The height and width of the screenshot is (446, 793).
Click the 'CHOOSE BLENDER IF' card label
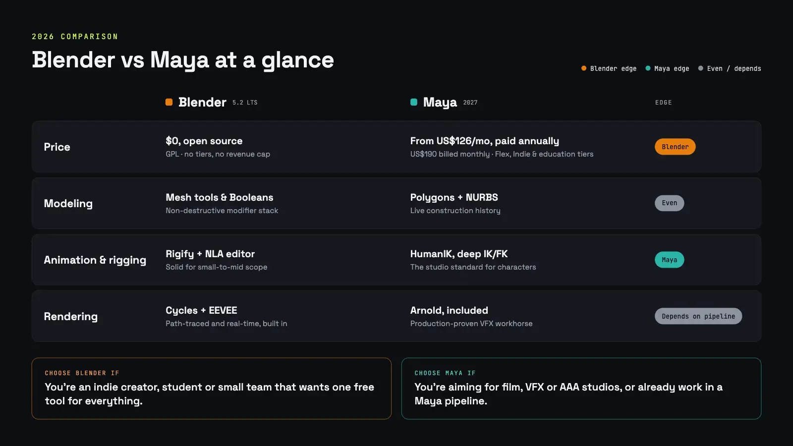82,373
